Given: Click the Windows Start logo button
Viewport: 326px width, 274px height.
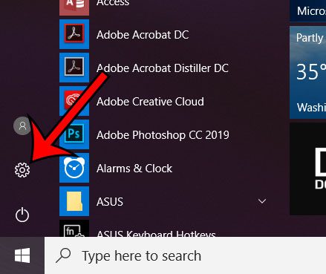Looking at the screenshot, I should [x=22, y=255].
